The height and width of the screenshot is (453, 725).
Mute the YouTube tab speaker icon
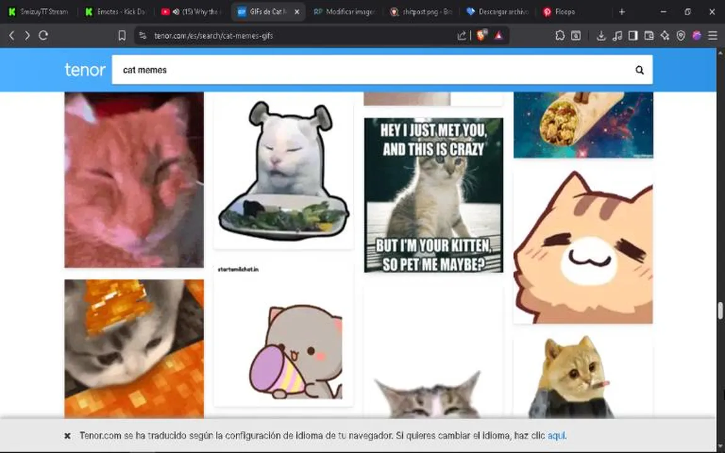pos(176,12)
